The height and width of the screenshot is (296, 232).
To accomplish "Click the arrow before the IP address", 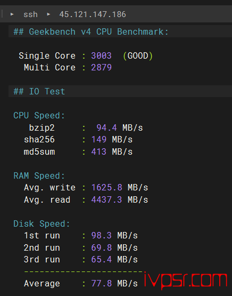I will (x=48, y=14).
